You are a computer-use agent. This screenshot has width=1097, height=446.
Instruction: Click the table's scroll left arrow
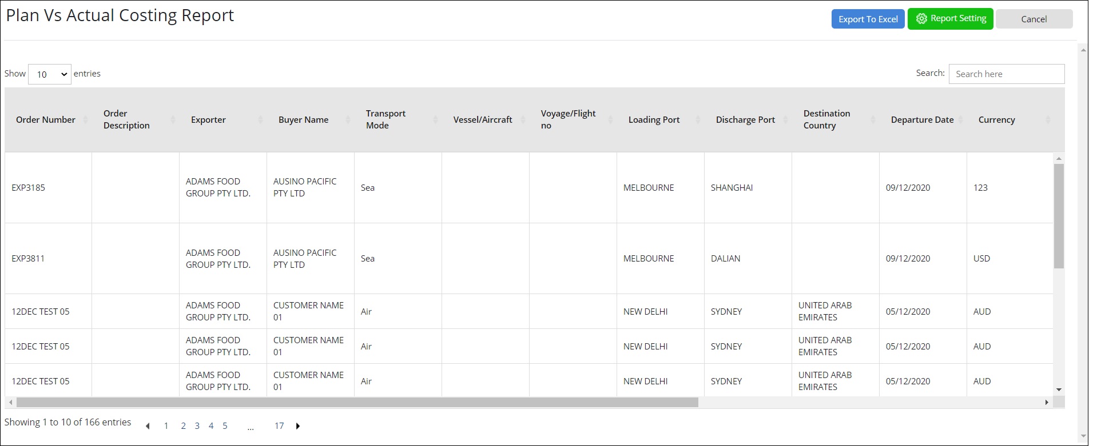(10, 403)
